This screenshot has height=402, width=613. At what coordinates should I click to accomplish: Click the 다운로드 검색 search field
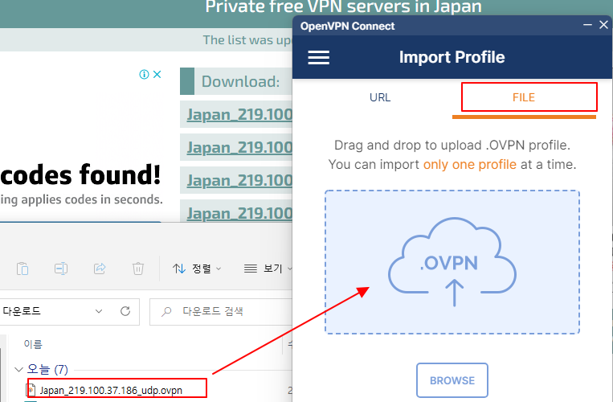221,312
